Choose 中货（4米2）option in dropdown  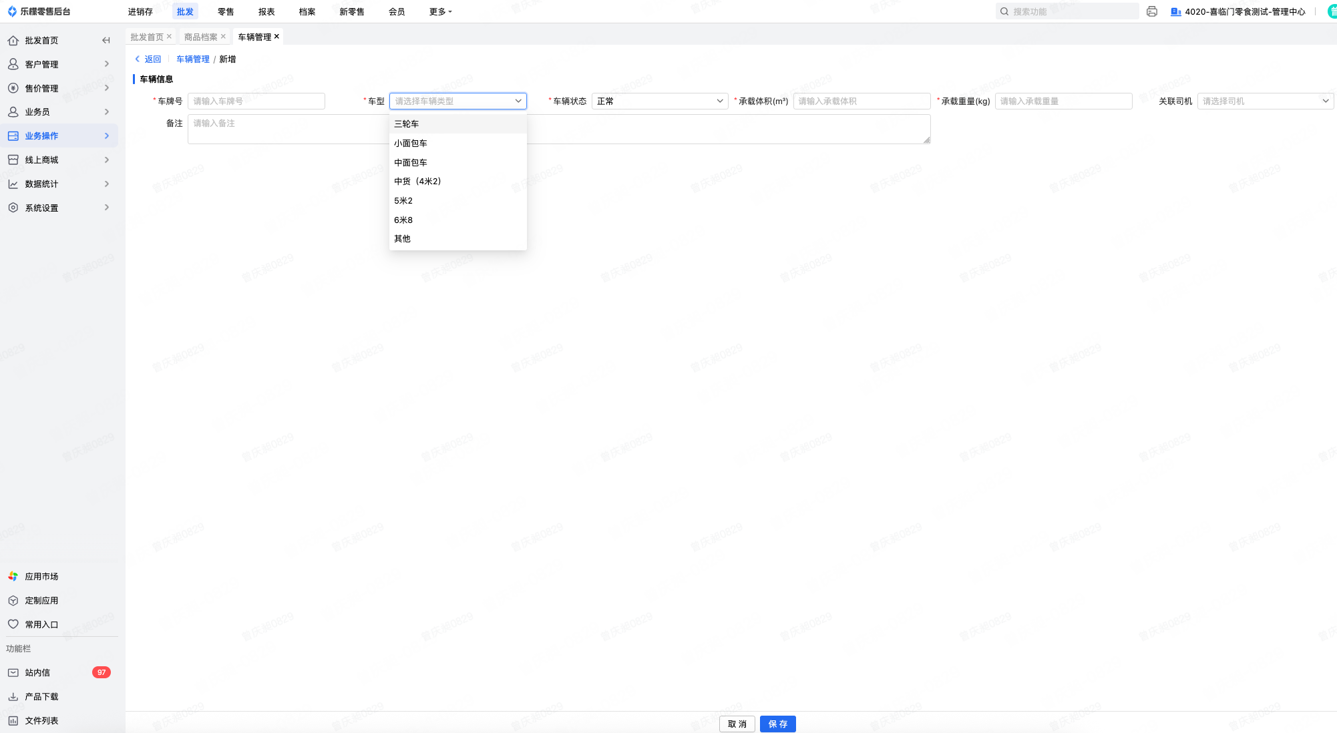pos(417,182)
